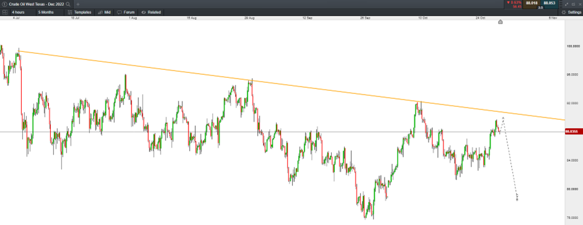Click the marker icon on the time axis
This screenshot has height=225, width=583.
501,22
